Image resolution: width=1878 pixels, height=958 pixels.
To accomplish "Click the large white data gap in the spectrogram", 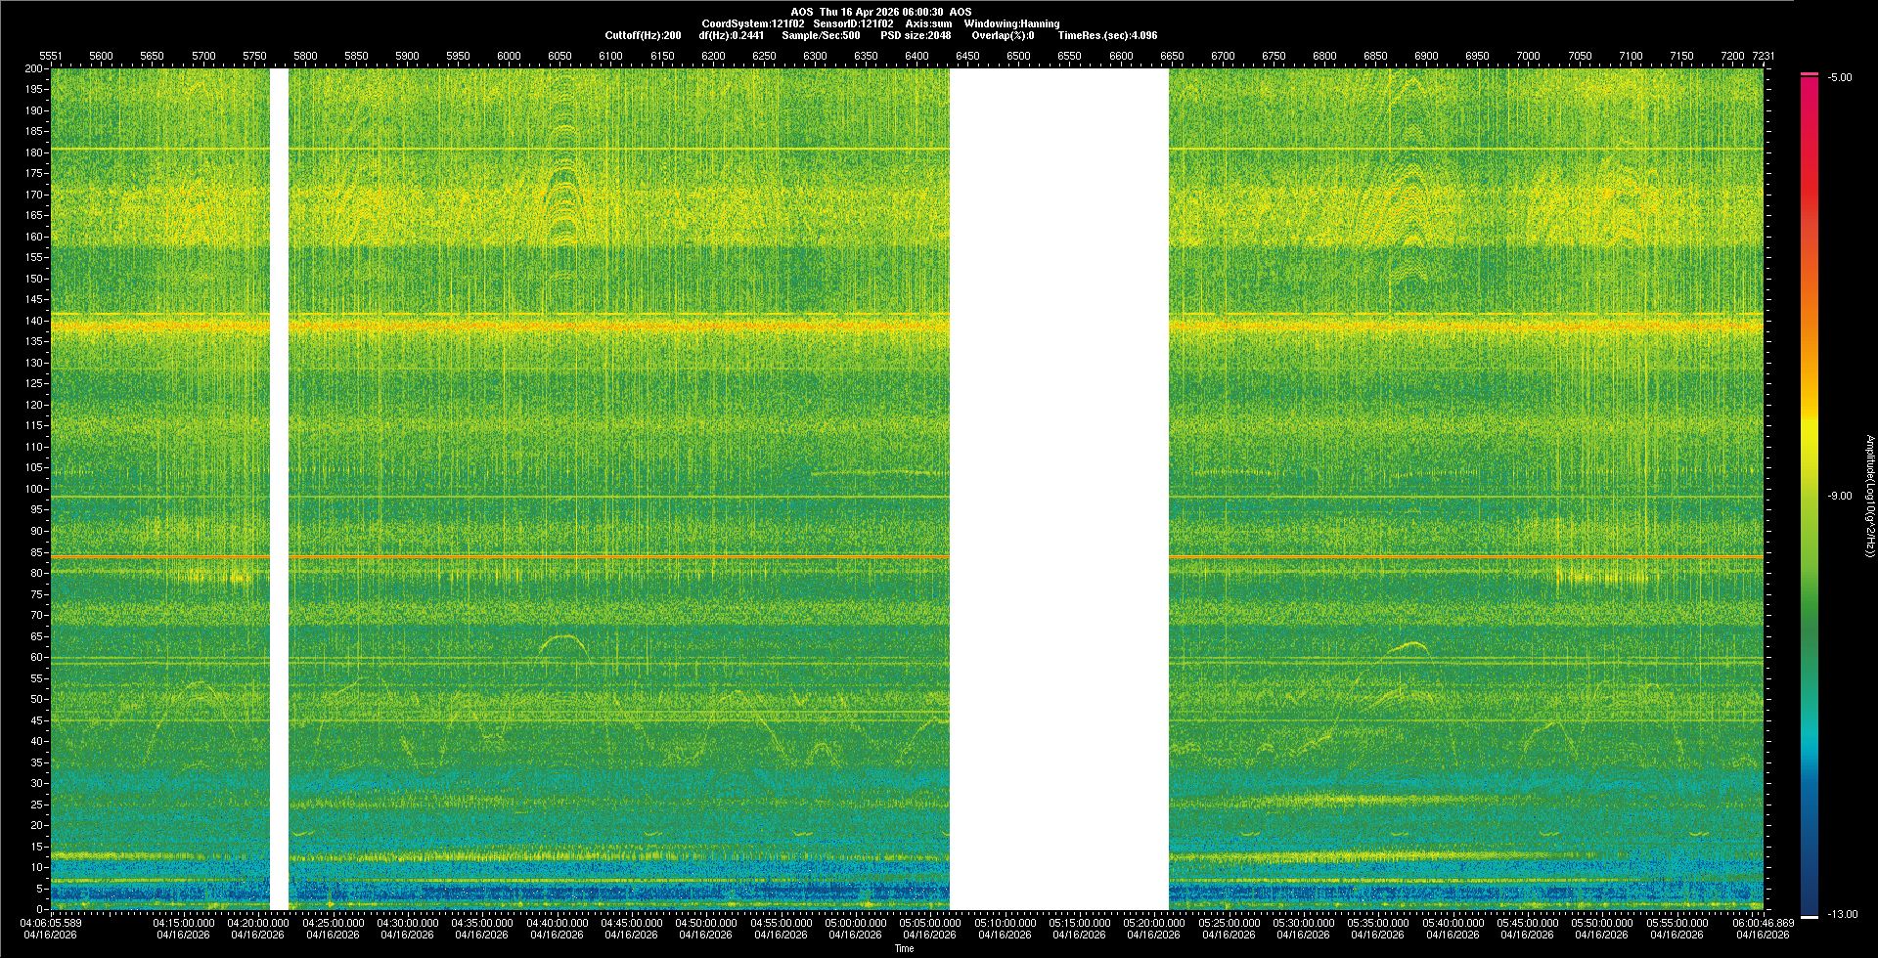I will tap(1059, 489).
